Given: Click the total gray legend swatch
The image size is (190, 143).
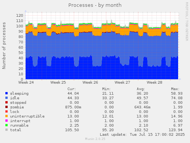Looking at the screenshot, I should click(x=6, y=130).
